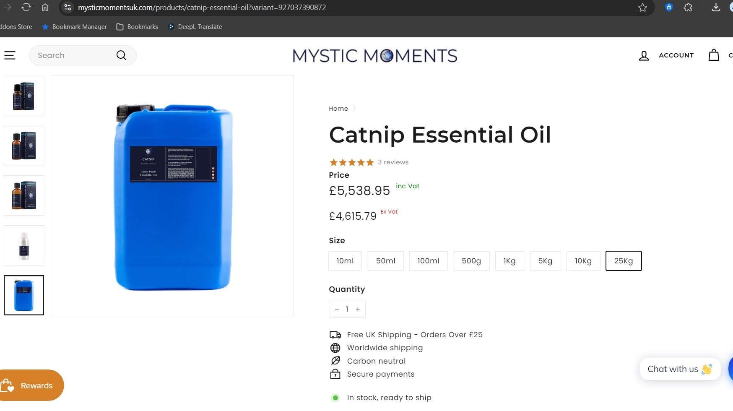Select the 10ml size option
733x411 pixels.
coord(345,261)
